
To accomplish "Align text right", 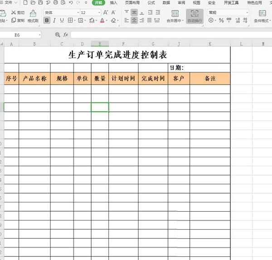I will click(142, 20).
